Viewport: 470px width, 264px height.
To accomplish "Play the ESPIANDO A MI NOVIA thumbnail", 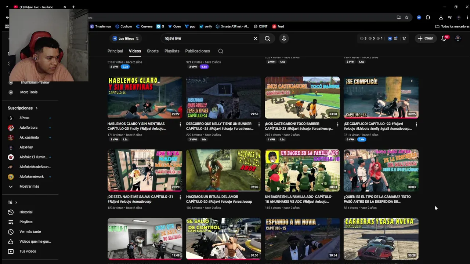I will tap(302, 239).
